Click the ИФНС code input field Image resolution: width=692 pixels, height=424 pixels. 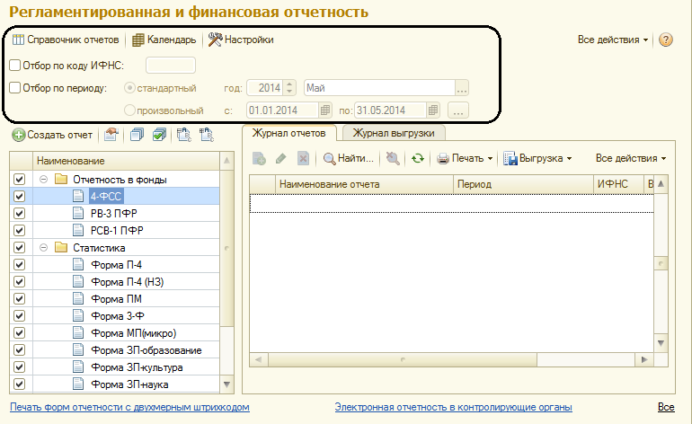pos(171,66)
